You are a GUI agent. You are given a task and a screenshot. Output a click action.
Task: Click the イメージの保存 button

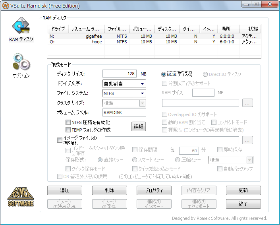click(x=110, y=204)
